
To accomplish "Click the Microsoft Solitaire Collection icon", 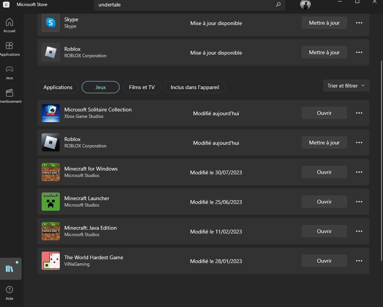I will point(51,113).
